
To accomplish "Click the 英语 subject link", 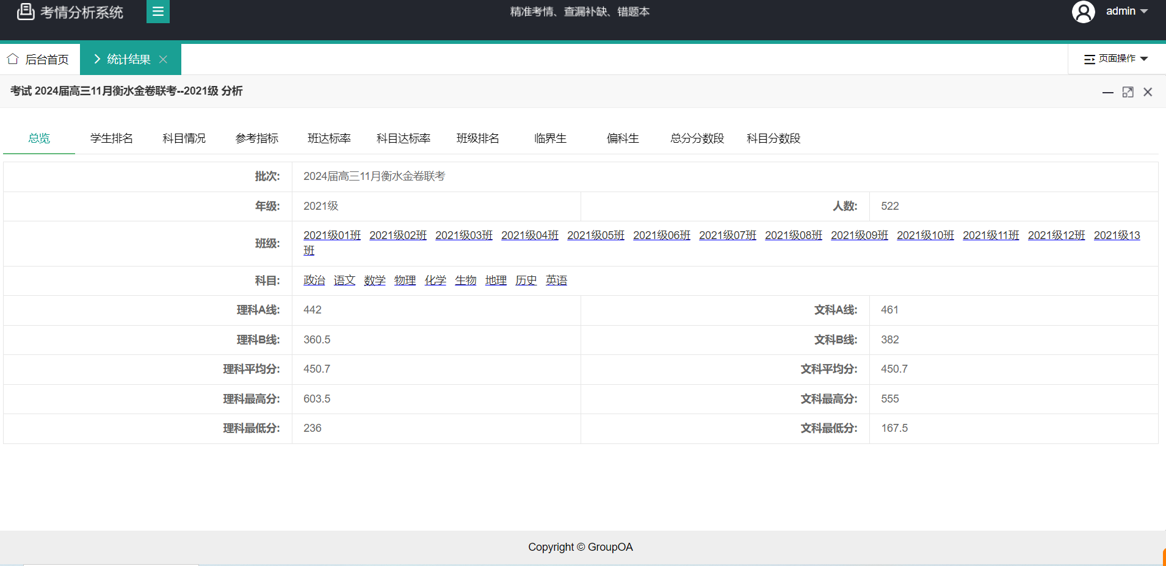I will (556, 280).
